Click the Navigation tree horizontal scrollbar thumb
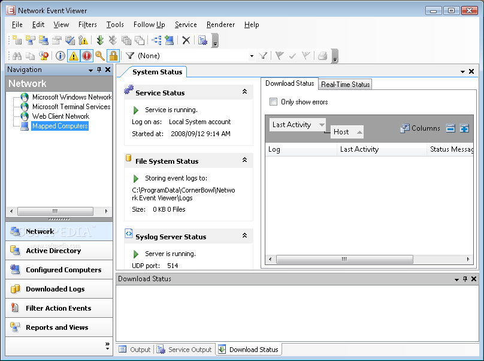484x361 pixels. (55, 211)
